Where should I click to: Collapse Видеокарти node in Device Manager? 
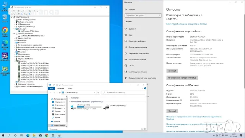(x=14, y=29)
